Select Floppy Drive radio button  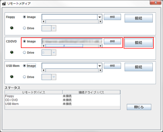pyautogui.click(x=24, y=28)
